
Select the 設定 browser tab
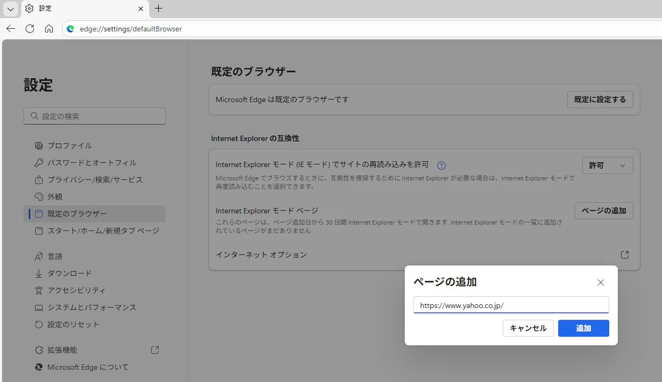(85, 9)
